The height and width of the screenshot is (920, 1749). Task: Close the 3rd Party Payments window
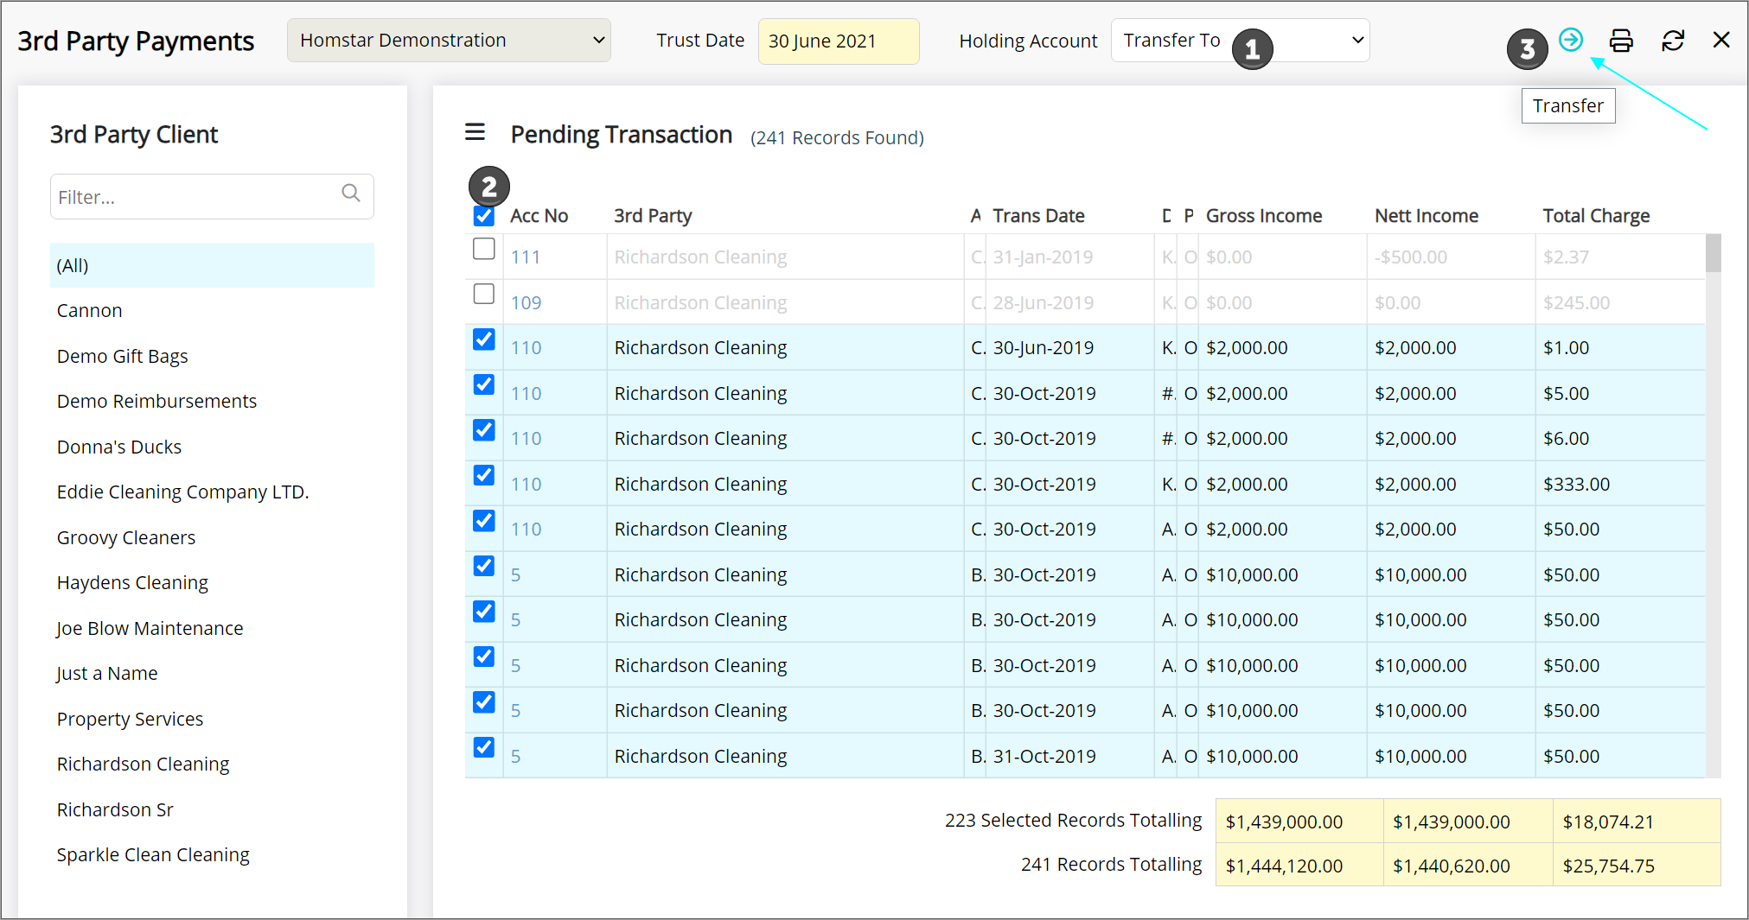[x=1720, y=41]
